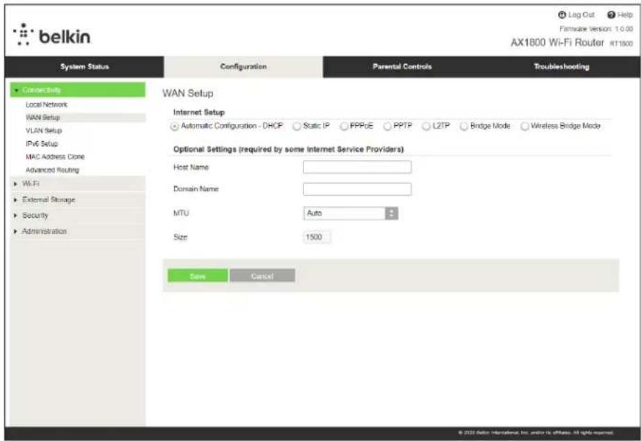Click the Internet Setup heading
The height and width of the screenshot is (441, 641).
tap(198, 113)
